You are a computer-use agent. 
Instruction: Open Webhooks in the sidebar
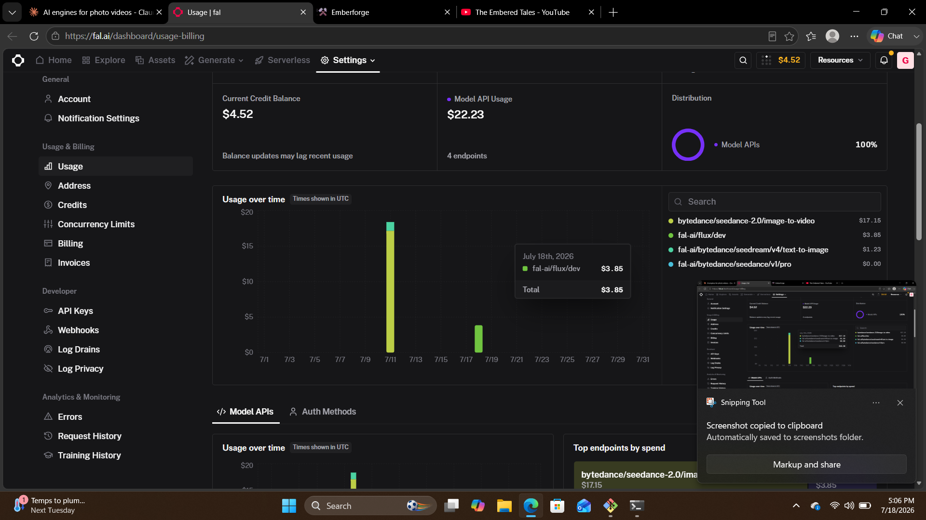pyautogui.click(x=116, y=330)
